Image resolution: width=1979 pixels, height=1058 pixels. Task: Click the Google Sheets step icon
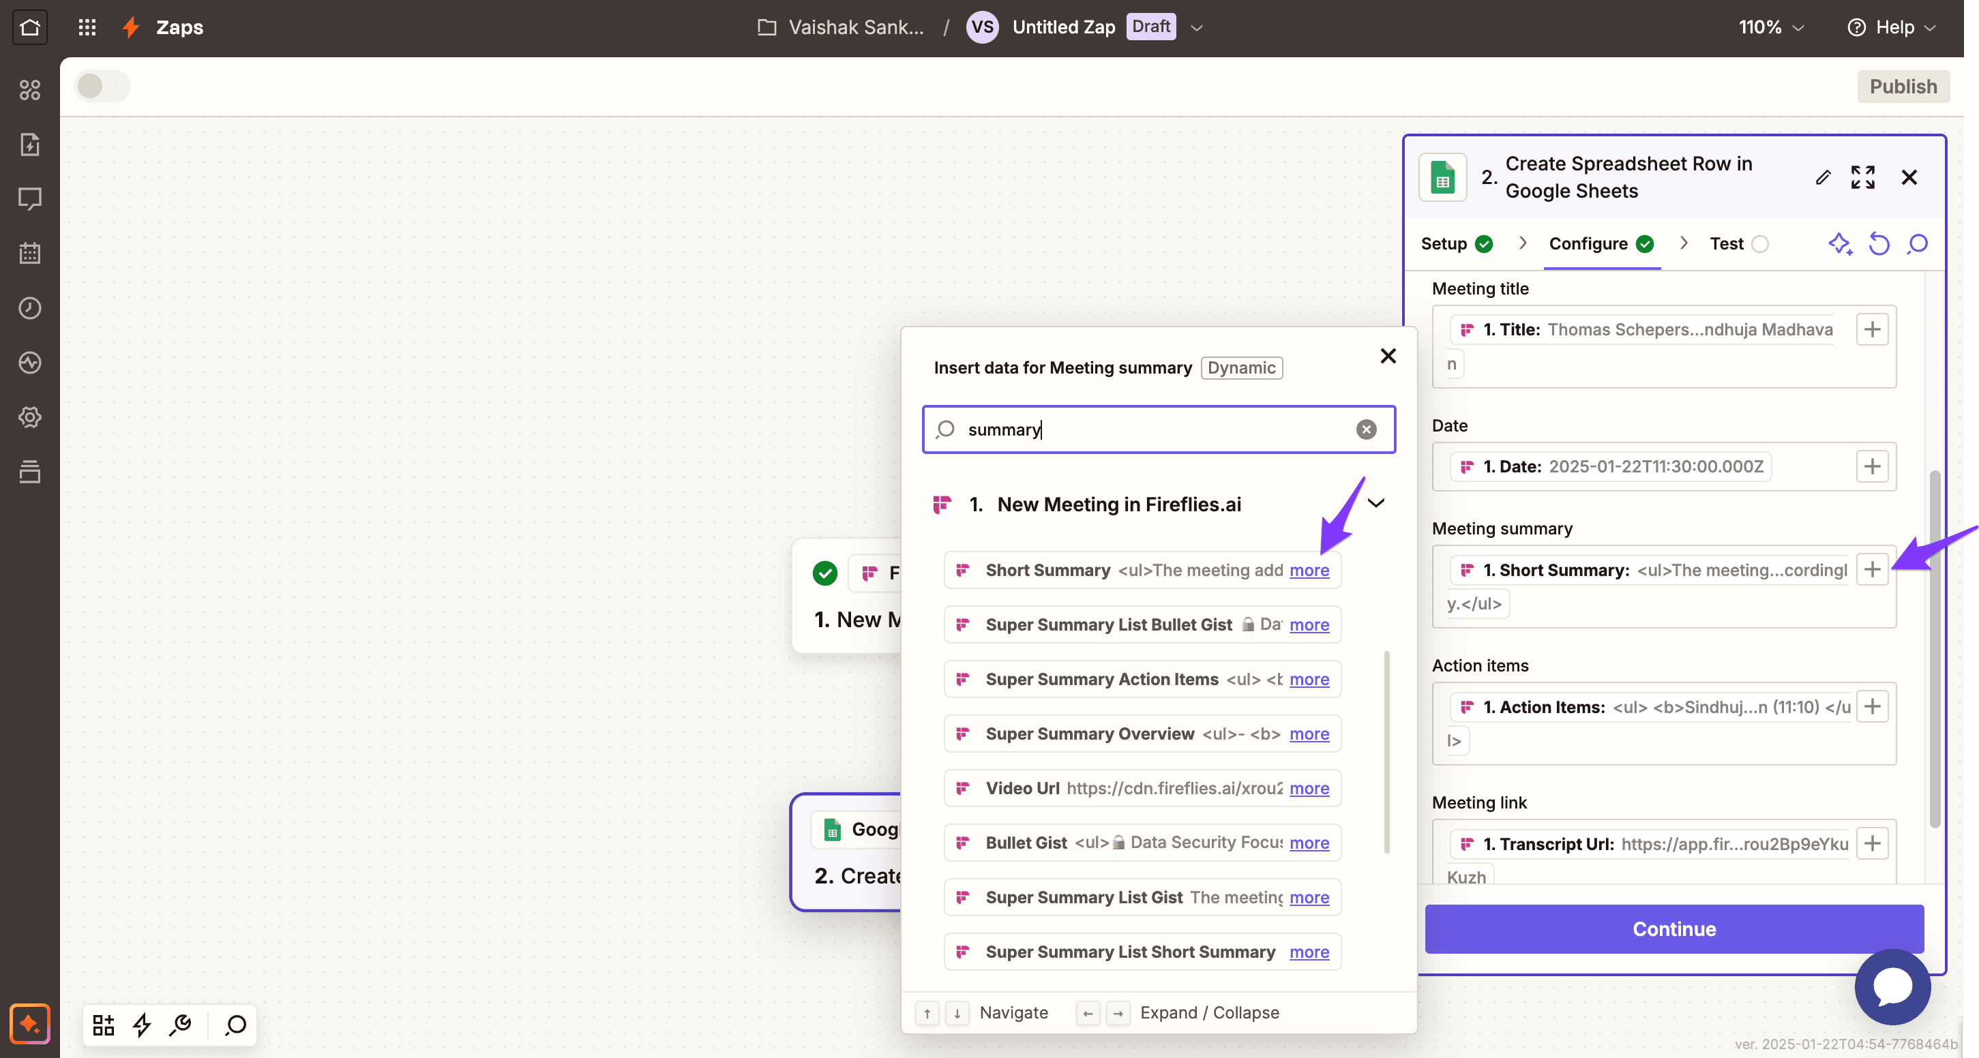[1442, 177]
